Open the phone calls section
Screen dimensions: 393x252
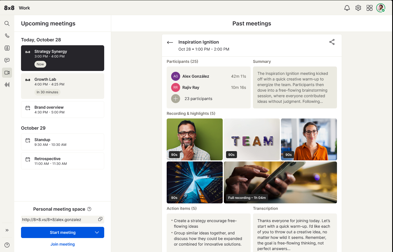tap(7, 36)
